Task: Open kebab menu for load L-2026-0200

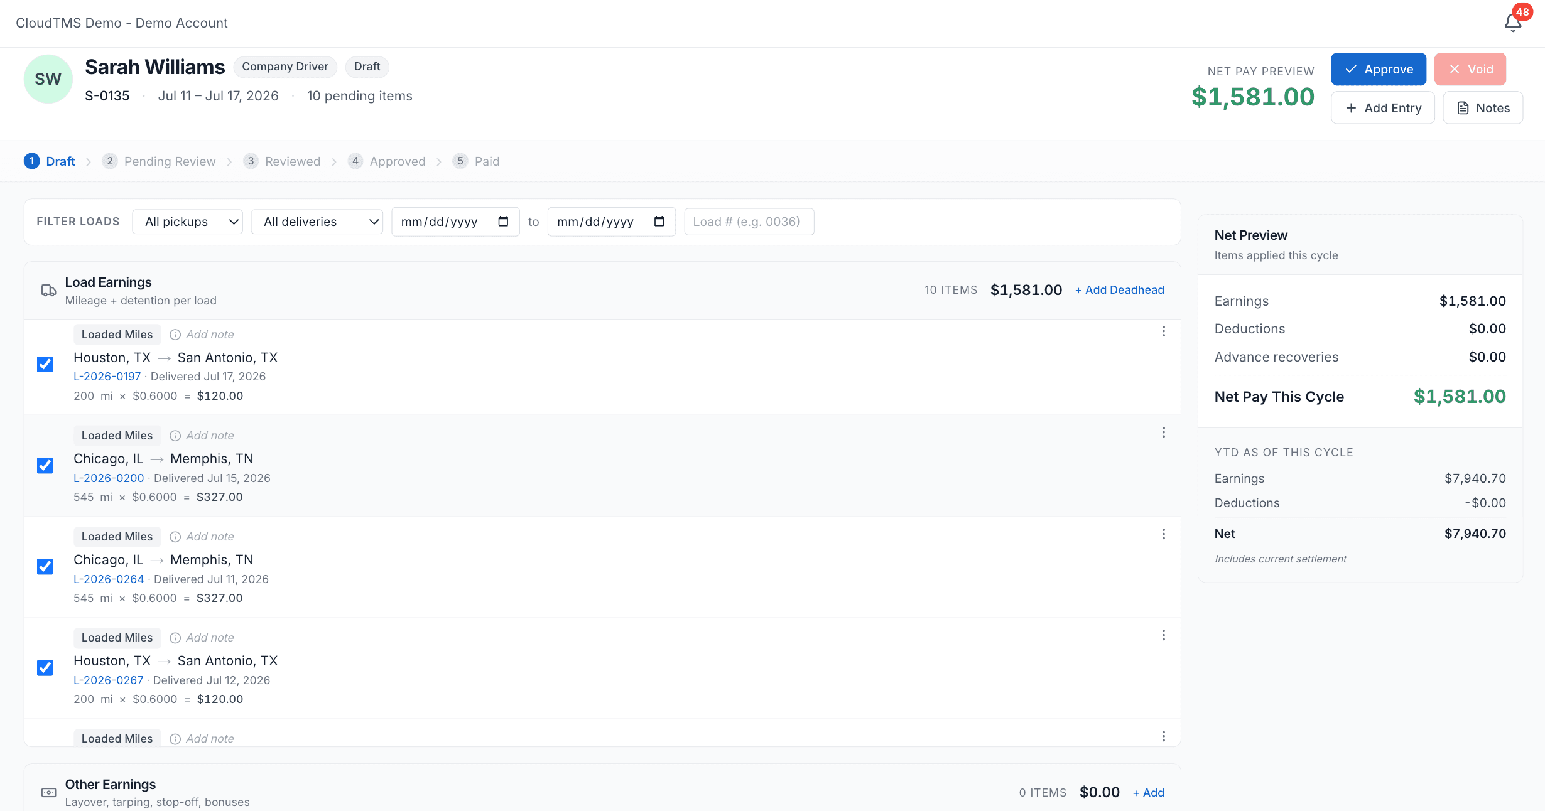Action: tap(1163, 432)
